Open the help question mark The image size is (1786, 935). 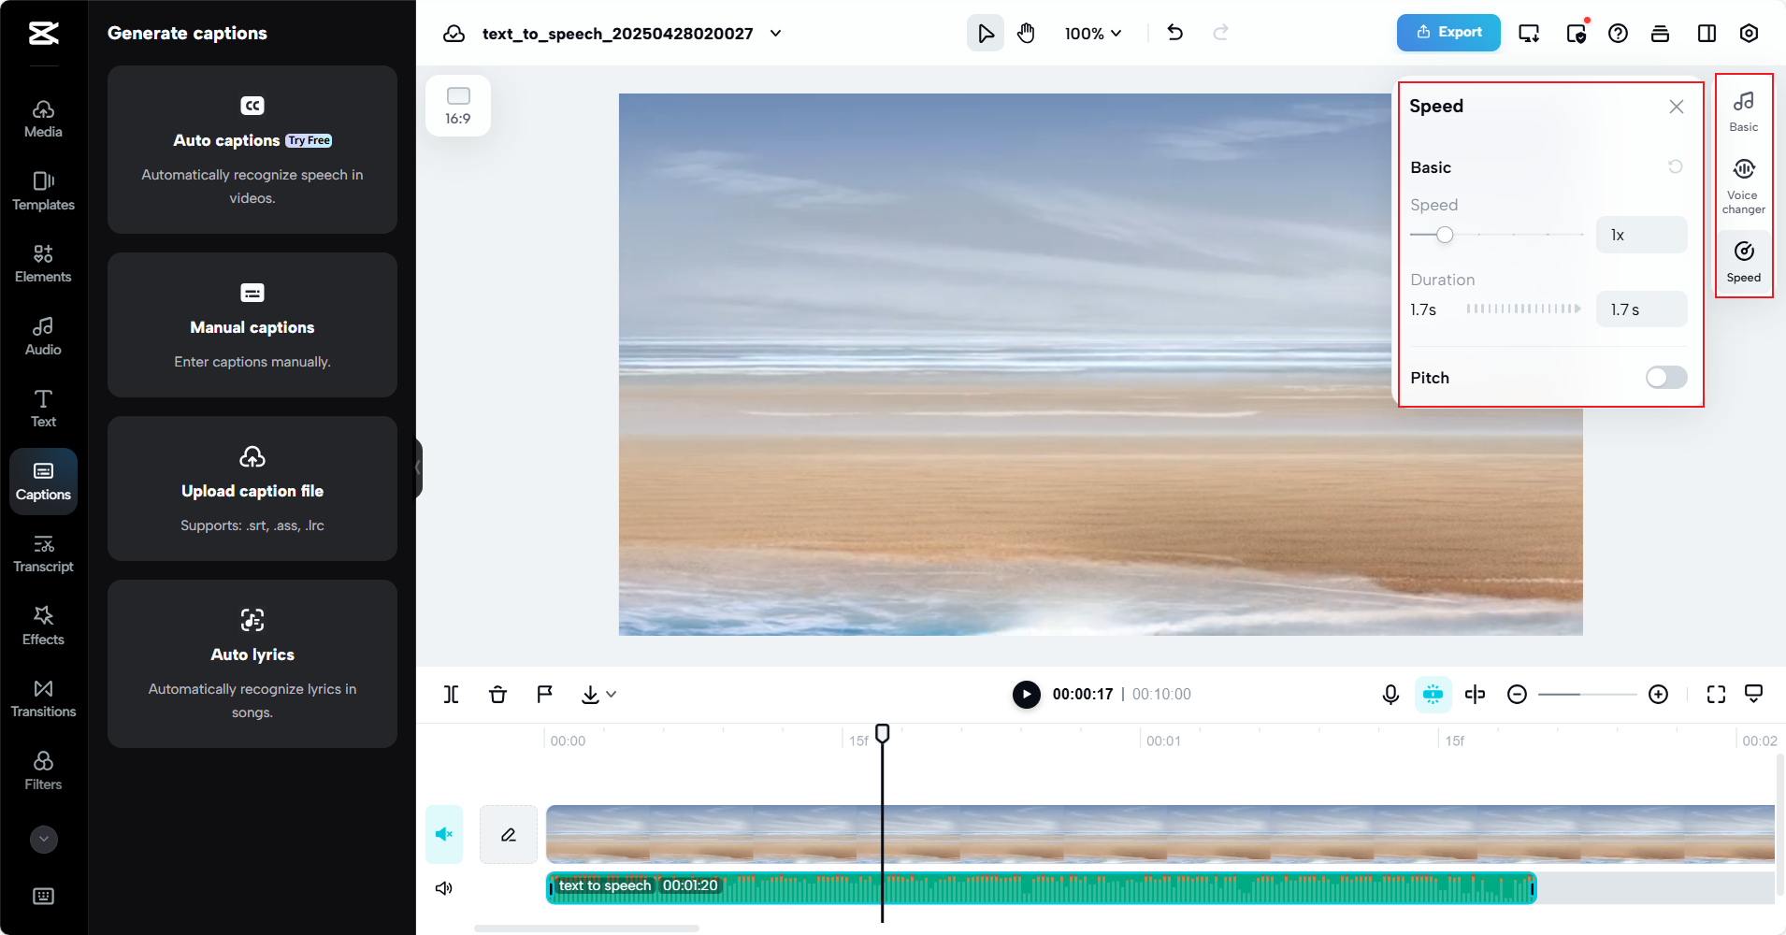coord(1618,34)
